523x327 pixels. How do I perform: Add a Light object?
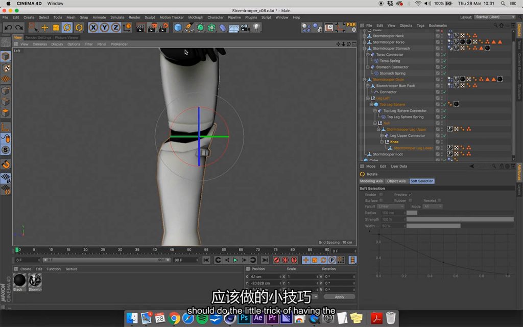pos(256,28)
